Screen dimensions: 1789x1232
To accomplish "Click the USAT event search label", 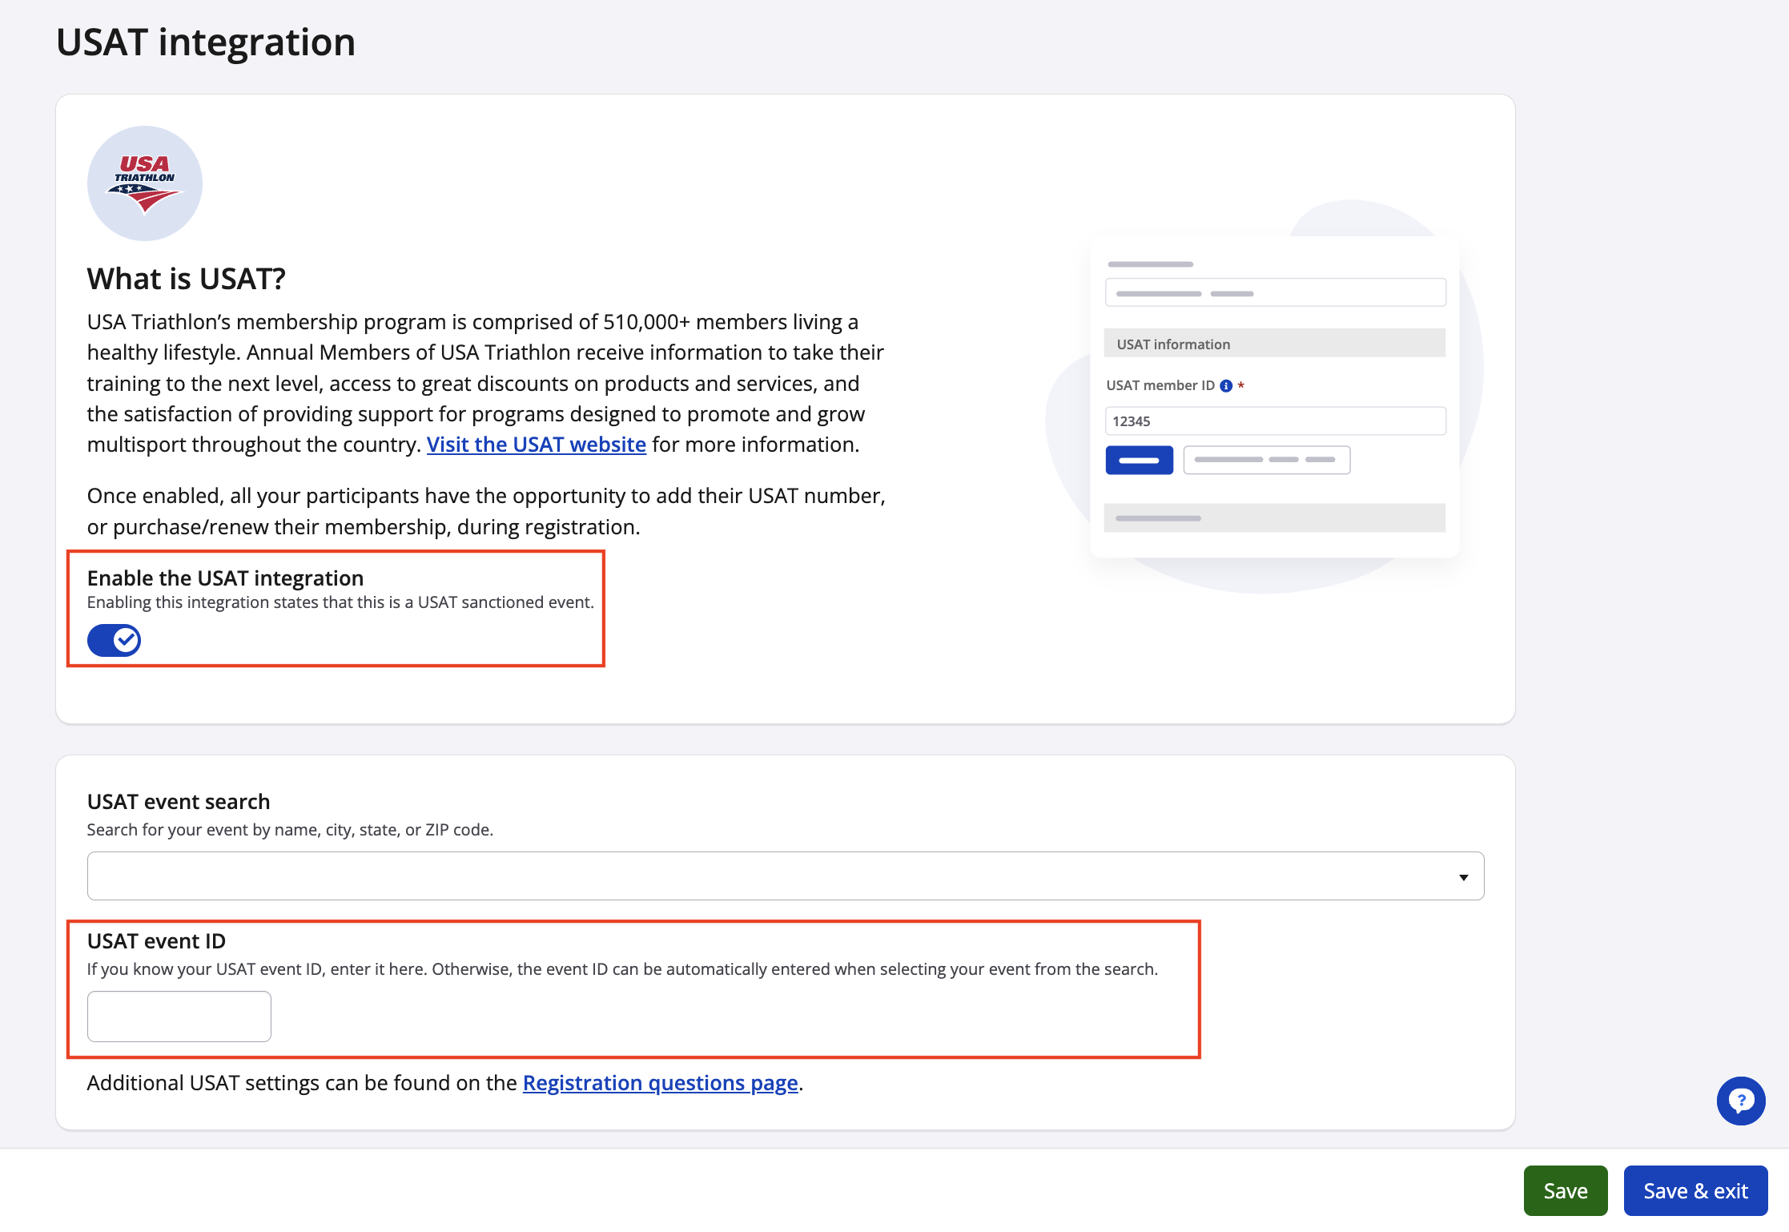I will tap(178, 802).
